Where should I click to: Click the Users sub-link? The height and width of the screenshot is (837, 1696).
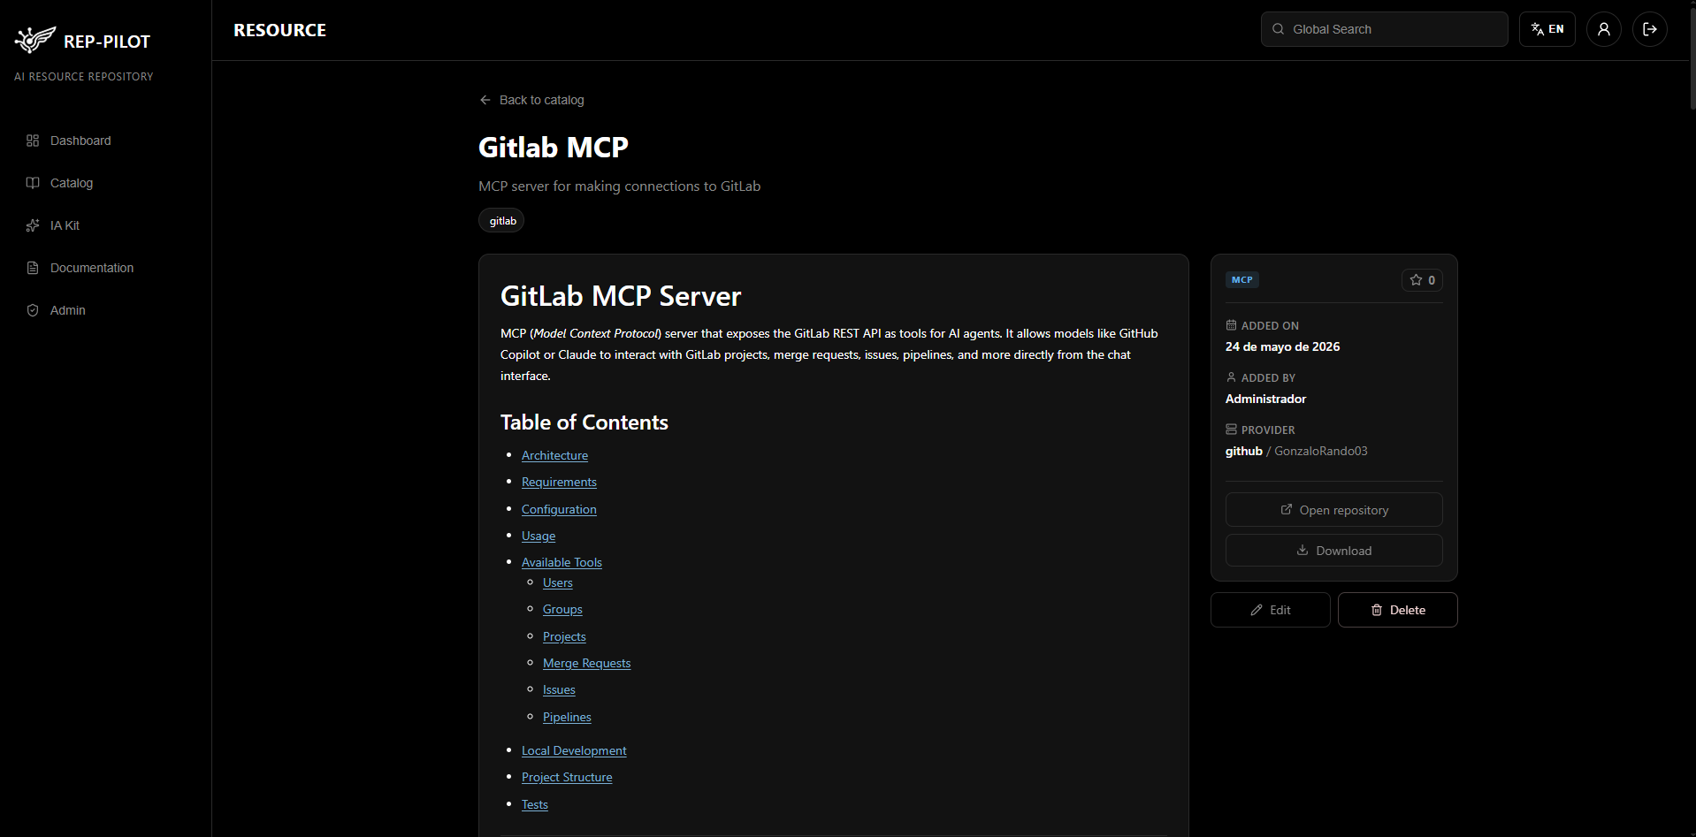click(558, 582)
